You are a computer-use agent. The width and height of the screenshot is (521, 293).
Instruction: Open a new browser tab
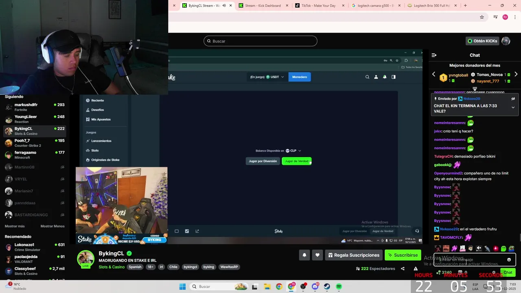point(465,6)
